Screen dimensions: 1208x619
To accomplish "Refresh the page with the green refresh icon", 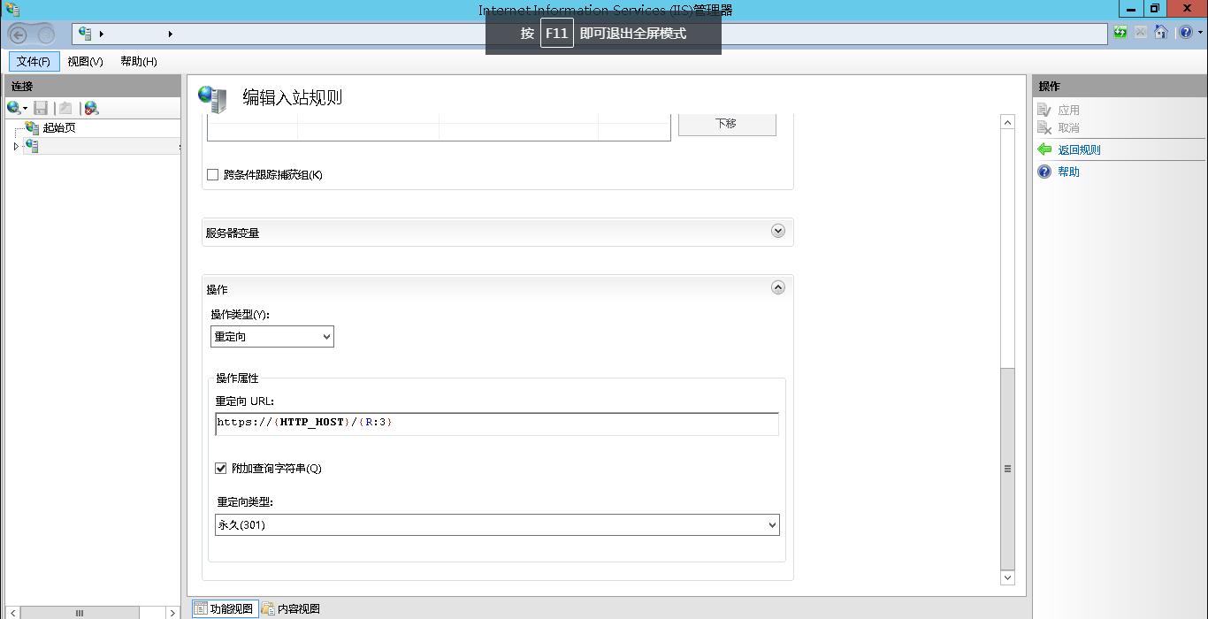I will pos(1120,33).
